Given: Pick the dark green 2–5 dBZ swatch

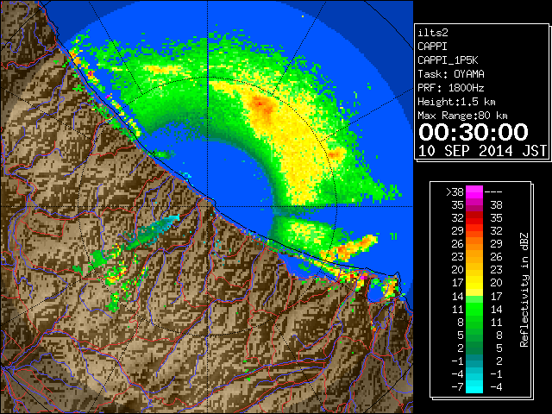Looking at the screenshot, I should [x=474, y=348].
